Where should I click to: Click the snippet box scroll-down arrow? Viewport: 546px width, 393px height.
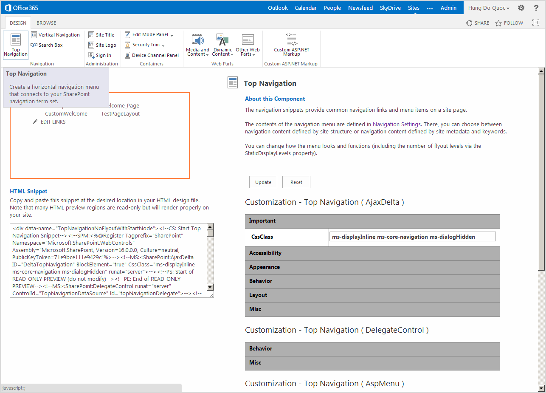(210, 288)
